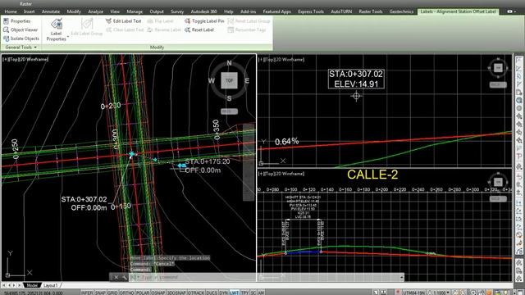
Task: Toggle OSNAP object snap
Action: pos(158,293)
